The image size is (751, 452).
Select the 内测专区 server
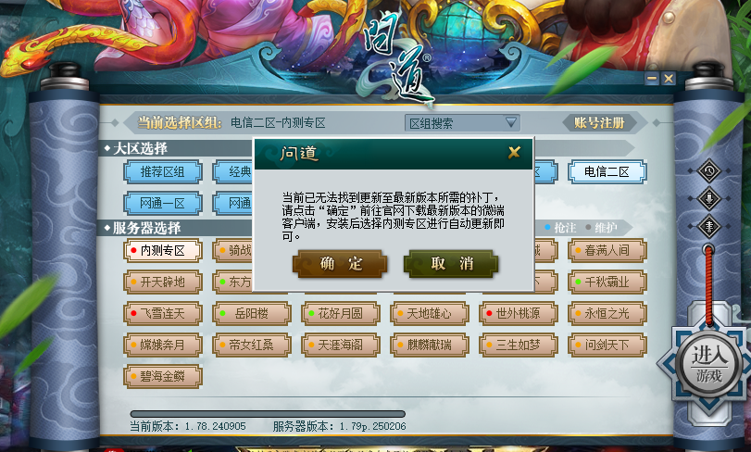163,250
